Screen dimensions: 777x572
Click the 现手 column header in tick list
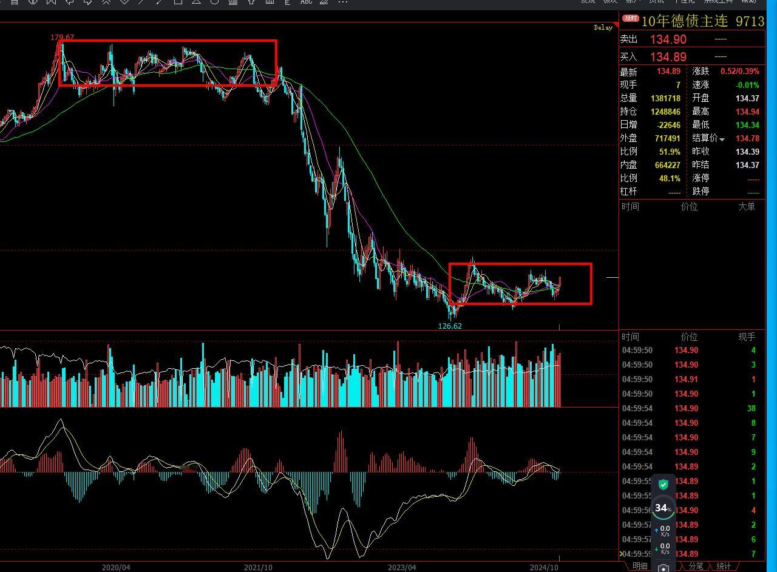point(747,337)
